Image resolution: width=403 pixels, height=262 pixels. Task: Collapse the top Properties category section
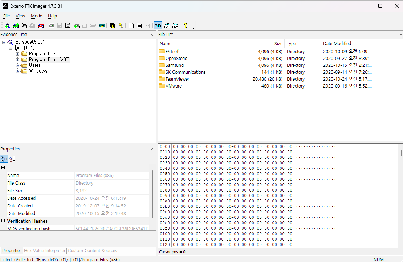pyautogui.click(x=3, y=167)
